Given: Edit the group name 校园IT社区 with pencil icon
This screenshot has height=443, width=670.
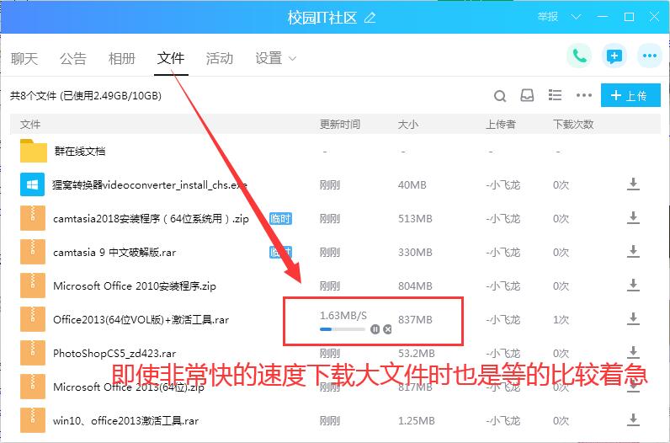Looking at the screenshot, I should tap(370, 18).
